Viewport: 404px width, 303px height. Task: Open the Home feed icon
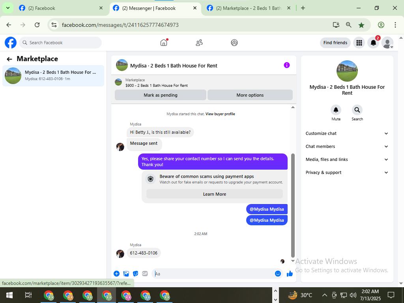(x=164, y=43)
